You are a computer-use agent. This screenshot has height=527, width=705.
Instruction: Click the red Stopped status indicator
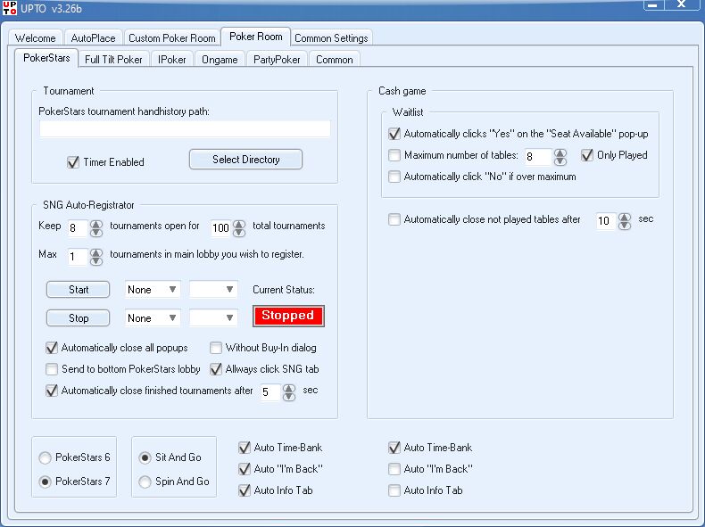tap(288, 316)
